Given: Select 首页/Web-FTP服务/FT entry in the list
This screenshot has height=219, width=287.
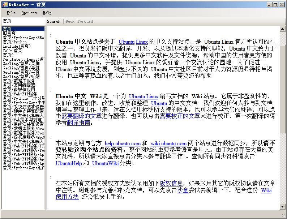Looking at the screenshot, I should pos(23,146).
